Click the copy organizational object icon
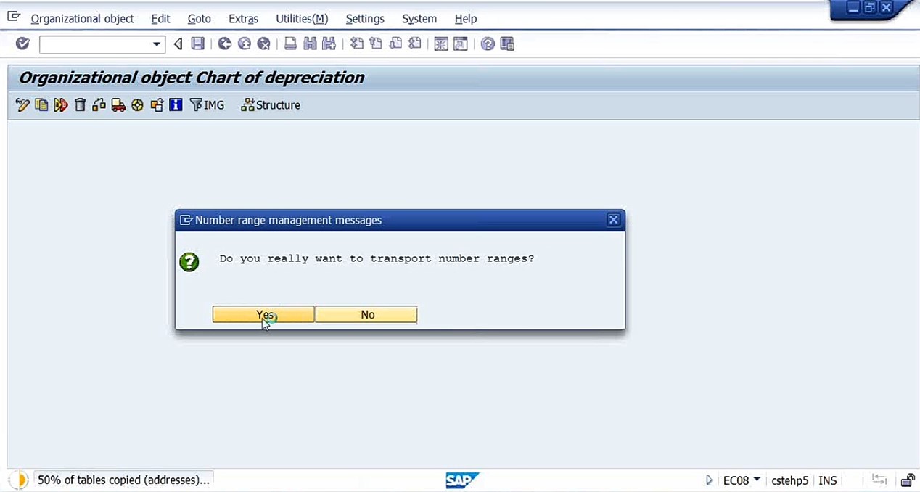 coord(41,105)
